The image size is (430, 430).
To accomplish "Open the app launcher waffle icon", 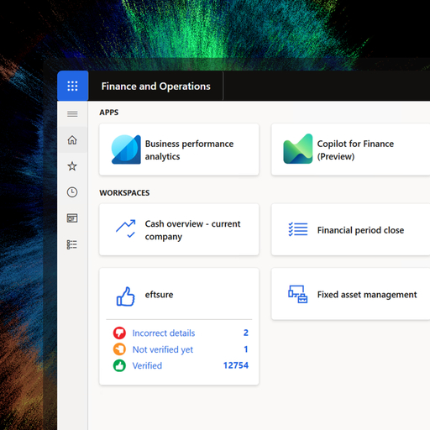I will click(x=72, y=86).
